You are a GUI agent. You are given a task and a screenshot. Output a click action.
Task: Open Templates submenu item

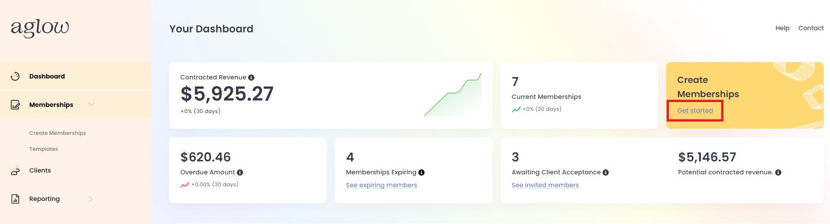[x=43, y=149]
